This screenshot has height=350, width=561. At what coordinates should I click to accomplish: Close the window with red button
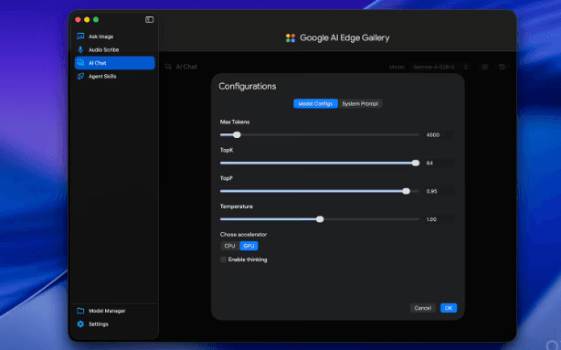coord(78,20)
